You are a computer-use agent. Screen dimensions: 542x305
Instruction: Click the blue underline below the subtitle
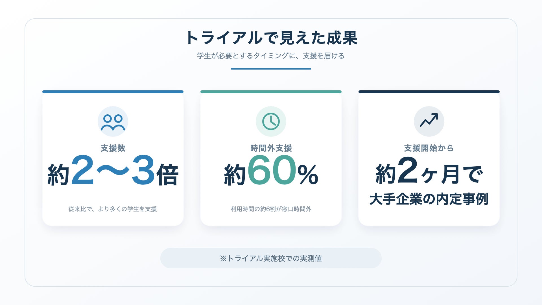(x=271, y=69)
